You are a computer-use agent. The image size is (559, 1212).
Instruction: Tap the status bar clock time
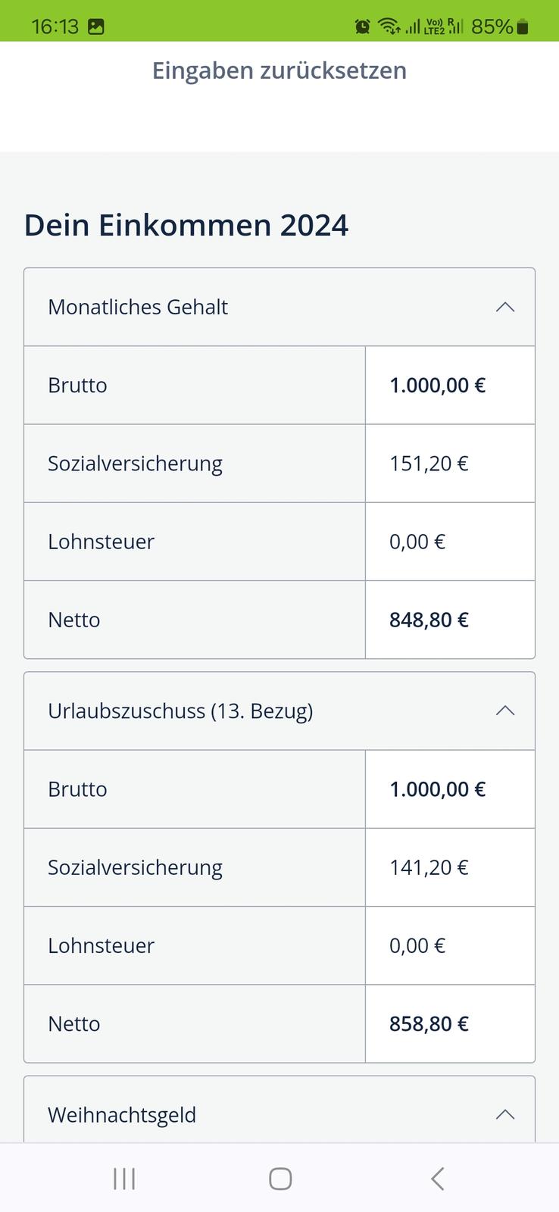55,27
